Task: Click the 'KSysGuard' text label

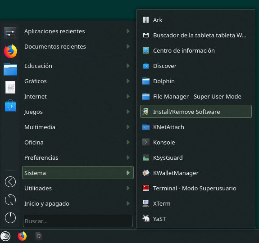Action: (168, 157)
